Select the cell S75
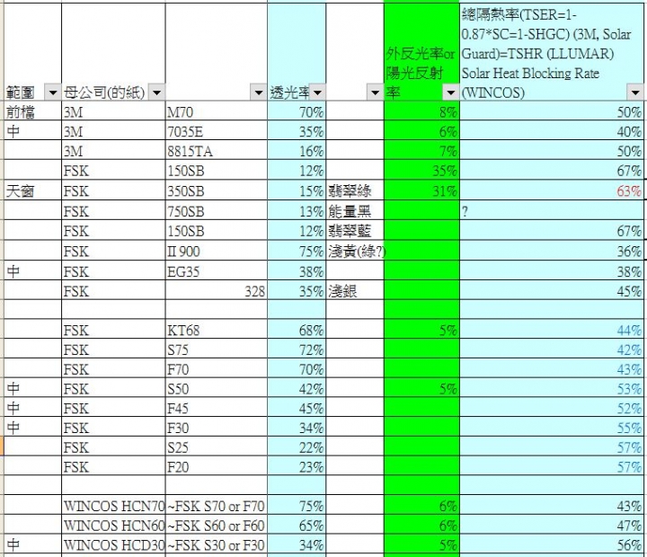The width and height of the screenshot is (647, 557). coord(217,349)
